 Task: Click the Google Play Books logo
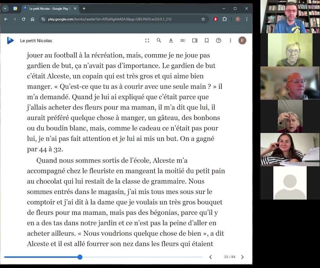[10, 40]
